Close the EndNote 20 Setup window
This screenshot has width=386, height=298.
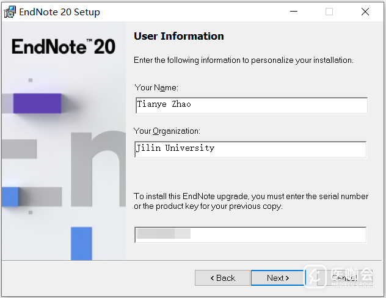365,12
